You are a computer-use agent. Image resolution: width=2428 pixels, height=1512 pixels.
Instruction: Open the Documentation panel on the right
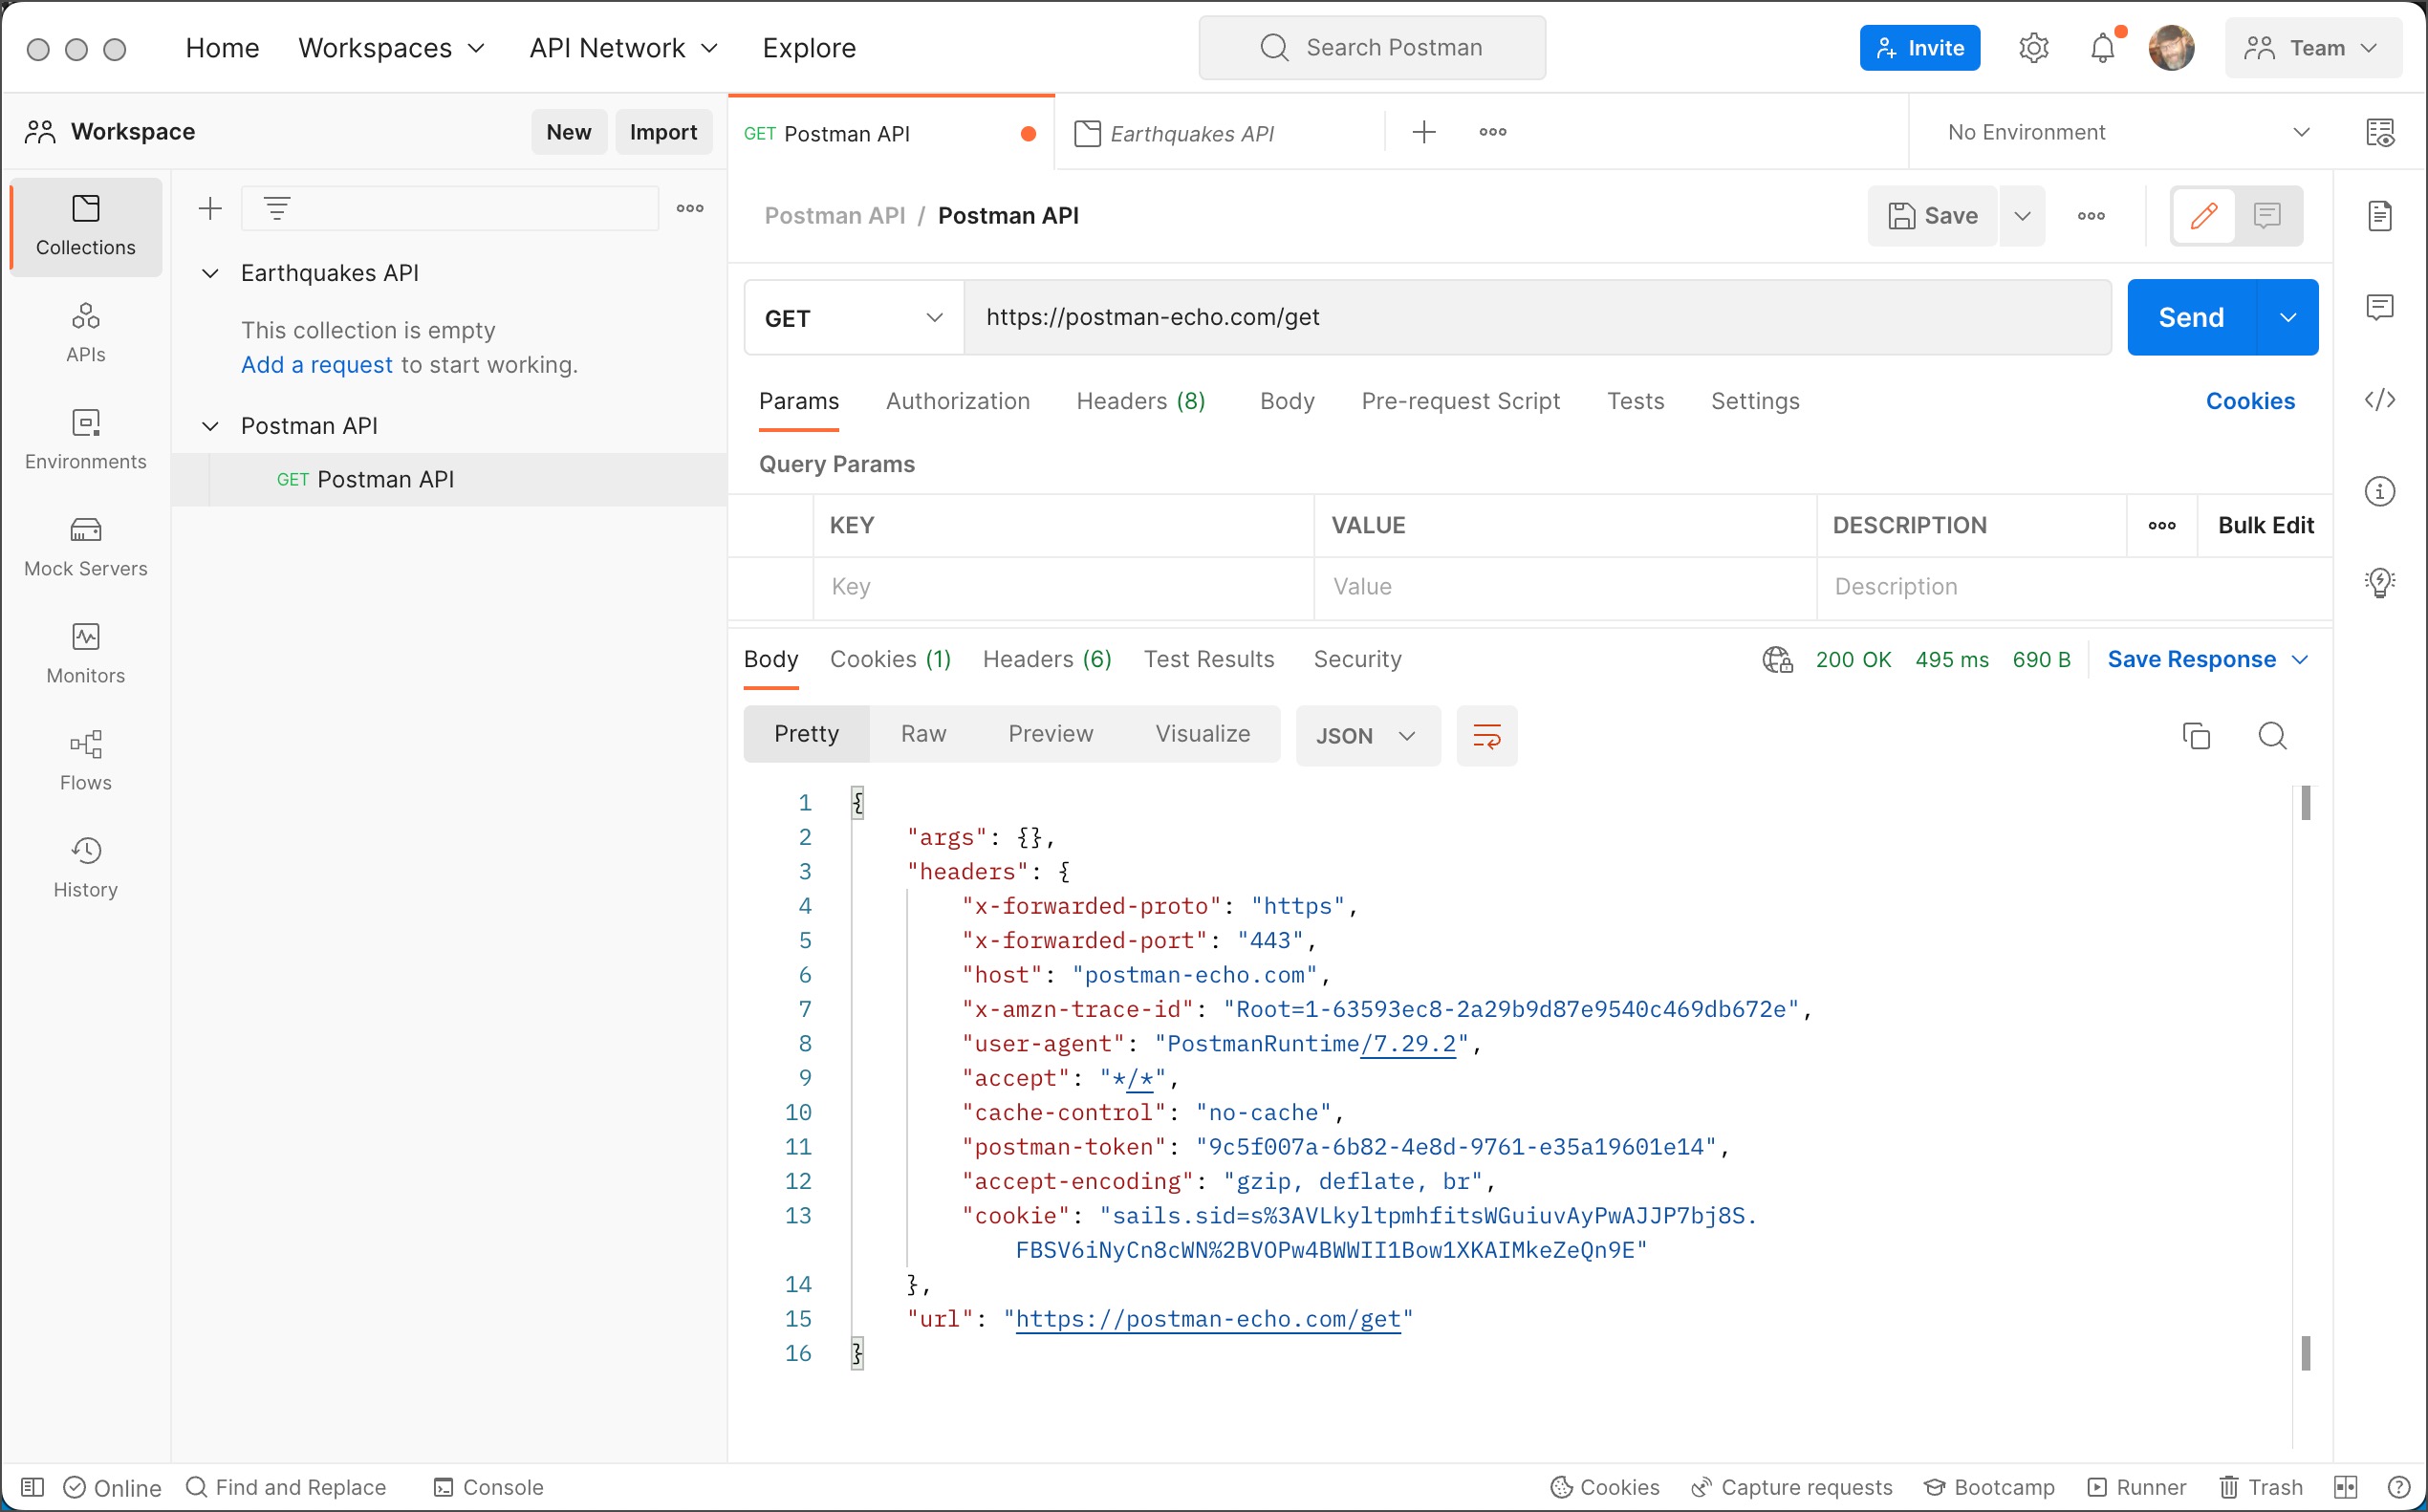[x=2381, y=215]
